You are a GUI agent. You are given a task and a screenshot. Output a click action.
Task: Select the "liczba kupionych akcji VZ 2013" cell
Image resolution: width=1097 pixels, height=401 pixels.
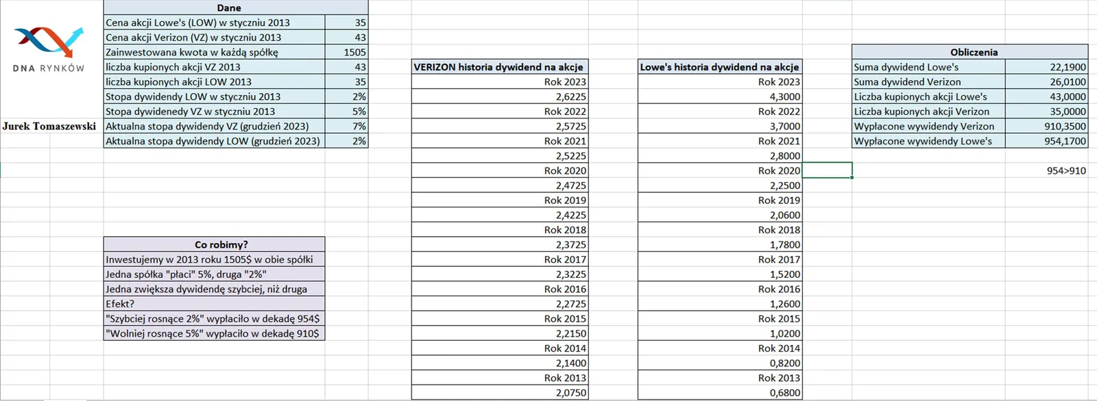pyautogui.click(x=215, y=67)
